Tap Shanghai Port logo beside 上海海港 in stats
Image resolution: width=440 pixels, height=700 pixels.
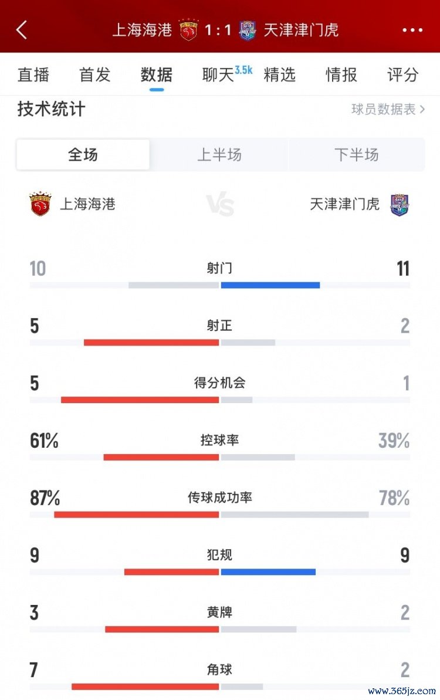[x=40, y=204]
